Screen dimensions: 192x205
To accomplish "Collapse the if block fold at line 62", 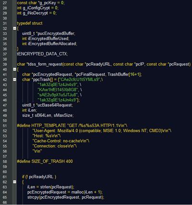I will tap(14, 182).
